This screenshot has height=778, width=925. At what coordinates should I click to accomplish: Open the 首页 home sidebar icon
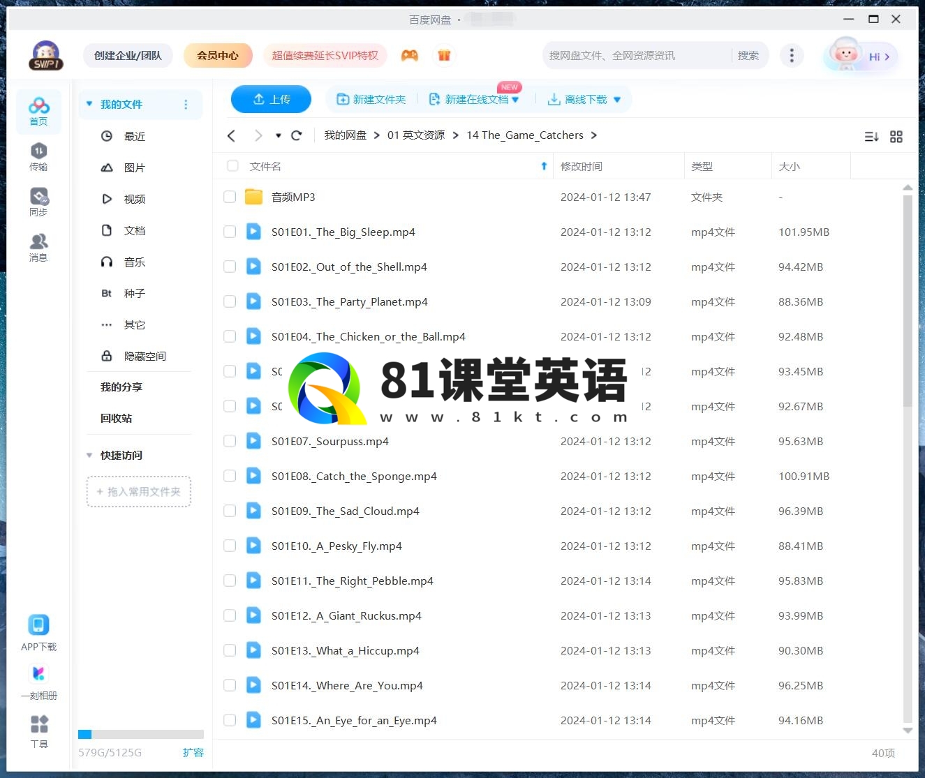pos(38,111)
